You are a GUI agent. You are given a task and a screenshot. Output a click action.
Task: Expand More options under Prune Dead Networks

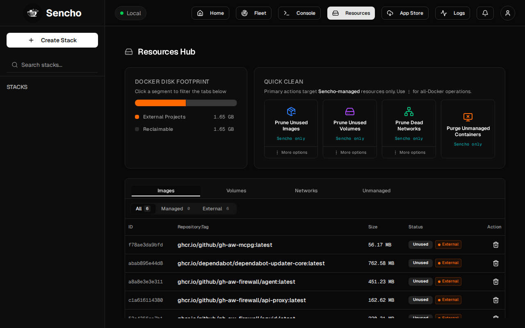409,153
